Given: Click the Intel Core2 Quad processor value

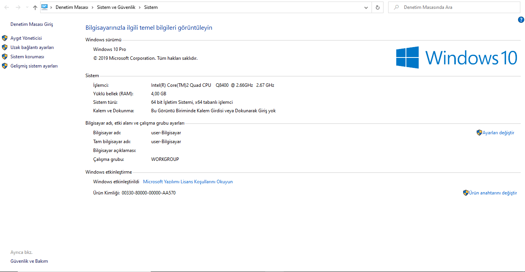Looking at the screenshot, I should click(x=213, y=85).
